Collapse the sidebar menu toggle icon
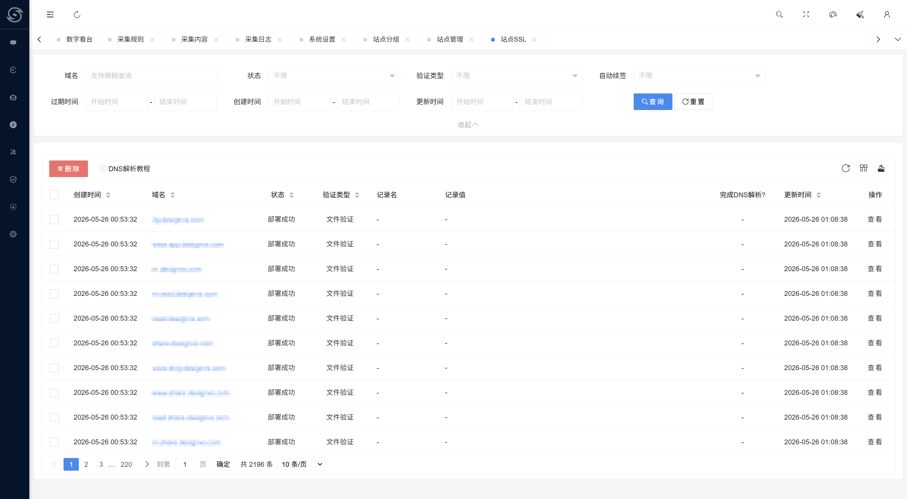Screen dimensions: 907x499 (x=50, y=14)
